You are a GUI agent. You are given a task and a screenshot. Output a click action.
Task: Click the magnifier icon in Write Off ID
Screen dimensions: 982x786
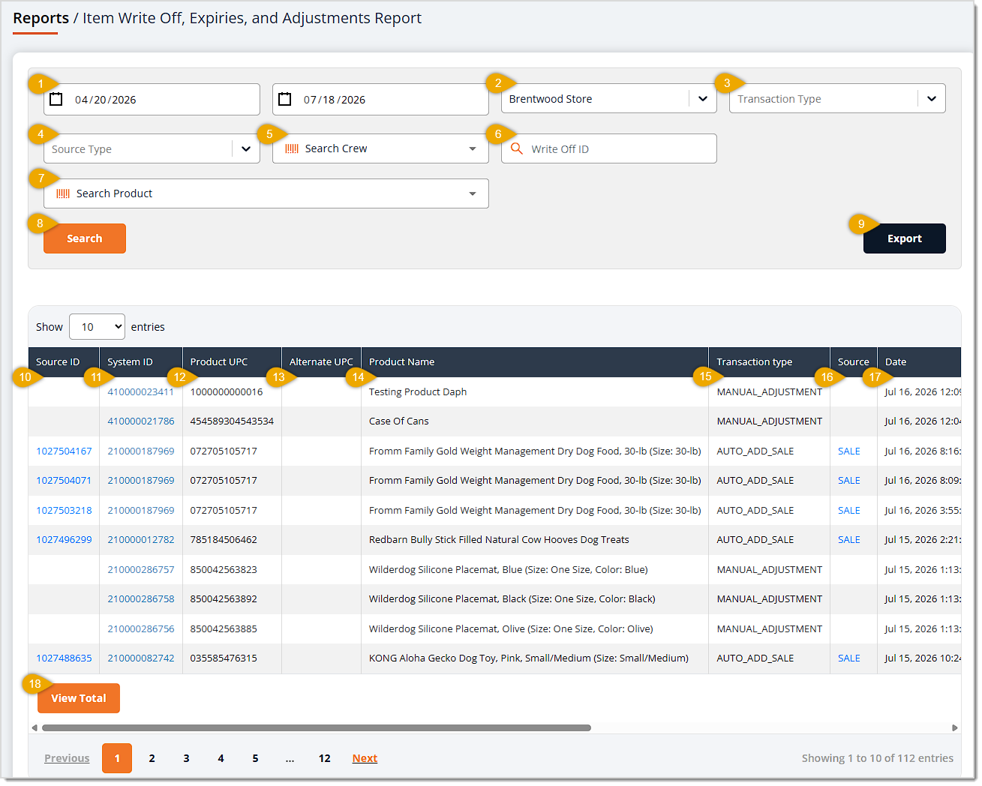point(517,148)
